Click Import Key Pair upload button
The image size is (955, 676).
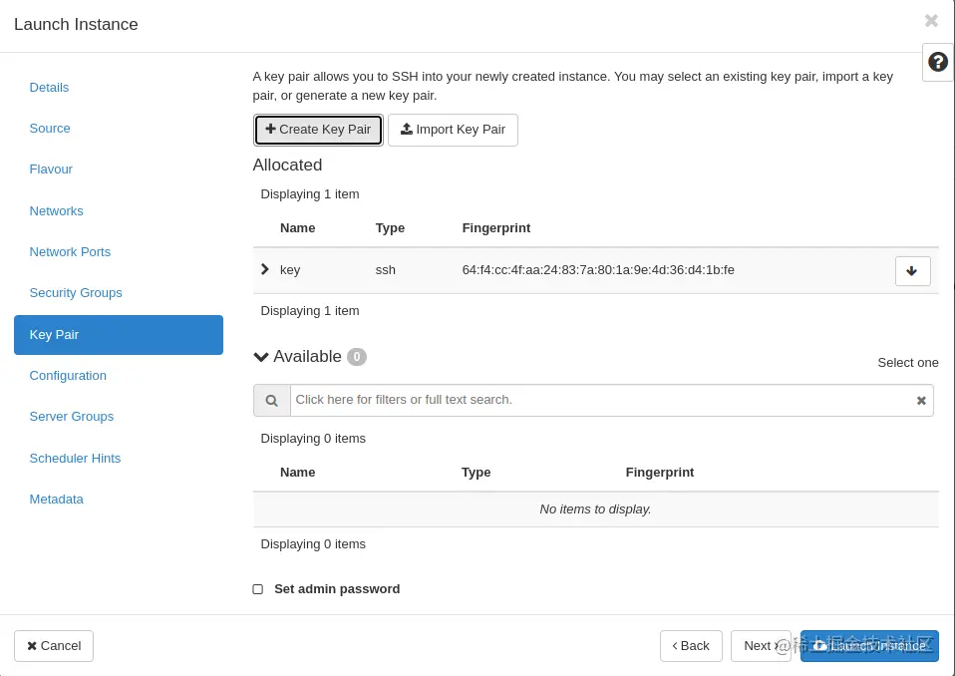tap(453, 130)
